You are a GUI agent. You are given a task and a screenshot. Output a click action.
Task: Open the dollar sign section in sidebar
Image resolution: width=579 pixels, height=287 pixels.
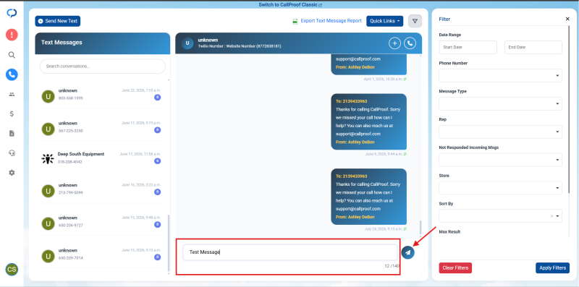click(12, 113)
